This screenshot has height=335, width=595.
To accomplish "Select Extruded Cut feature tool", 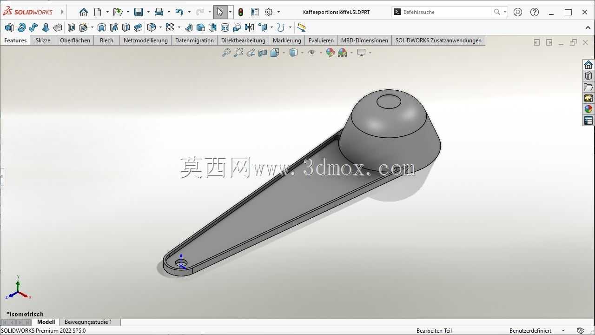I will (x=72, y=27).
